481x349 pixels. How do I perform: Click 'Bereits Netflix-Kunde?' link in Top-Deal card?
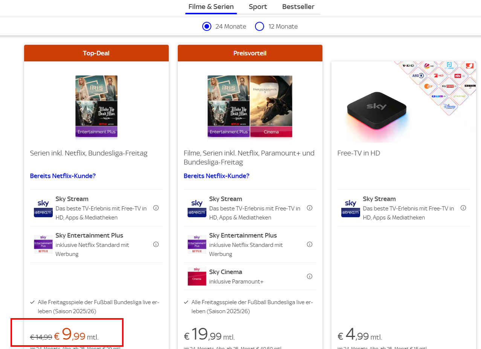click(x=63, y=176)
